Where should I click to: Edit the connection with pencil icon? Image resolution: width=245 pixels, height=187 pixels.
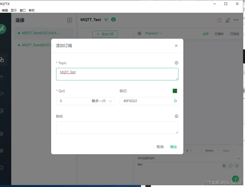[228, 20]
